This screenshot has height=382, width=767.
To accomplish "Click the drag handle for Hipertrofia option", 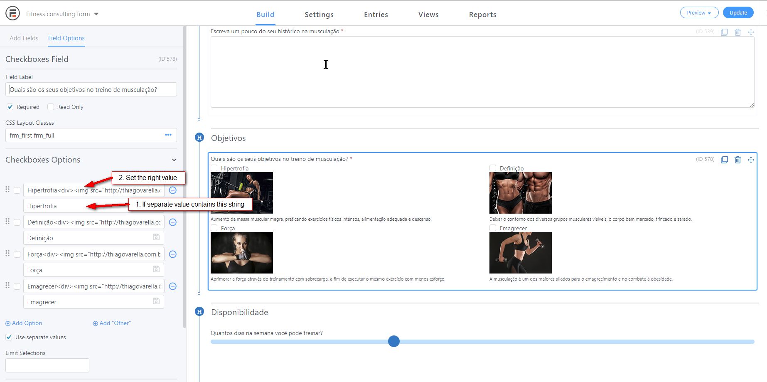I will point(7,189).
